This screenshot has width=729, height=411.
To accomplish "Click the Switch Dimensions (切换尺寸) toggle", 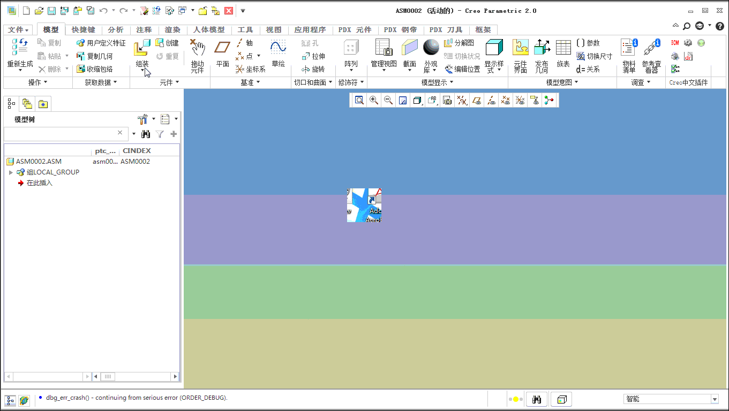I will click(x=595, y=56).
